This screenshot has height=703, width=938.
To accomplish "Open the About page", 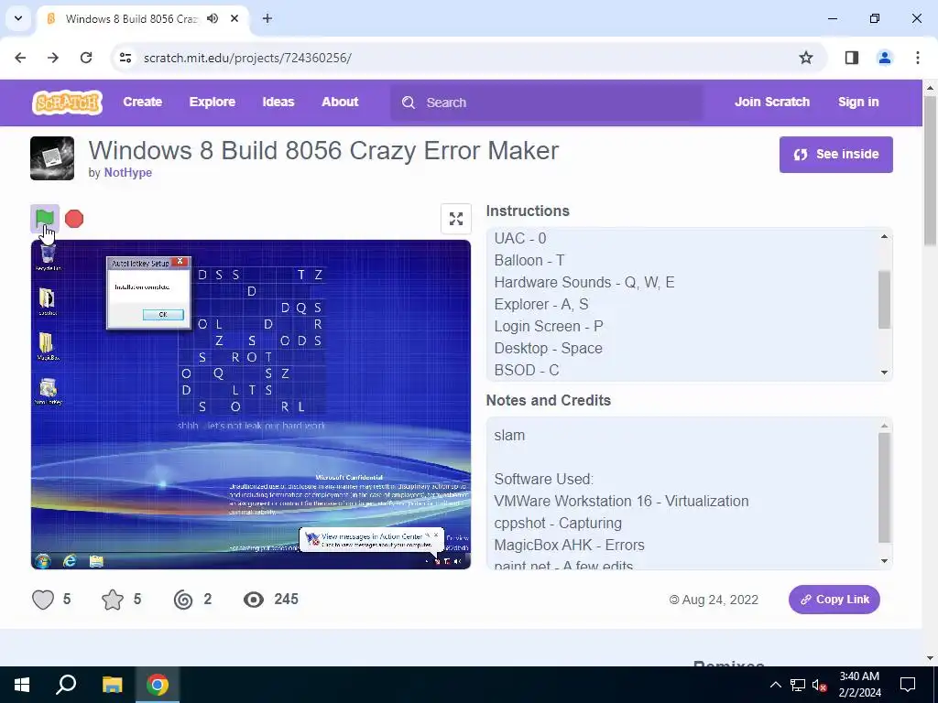I will coord(340,103).
